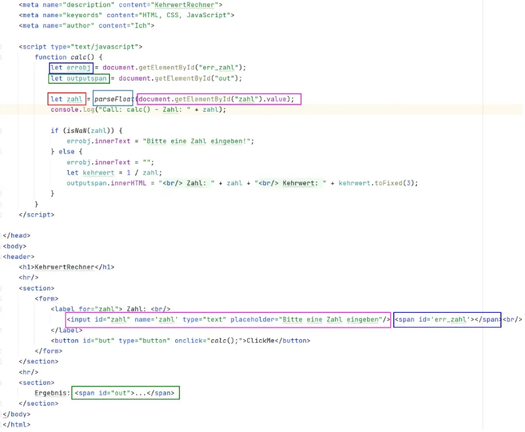Click the errobj.innerText = "" line

[x=110, y=162]
